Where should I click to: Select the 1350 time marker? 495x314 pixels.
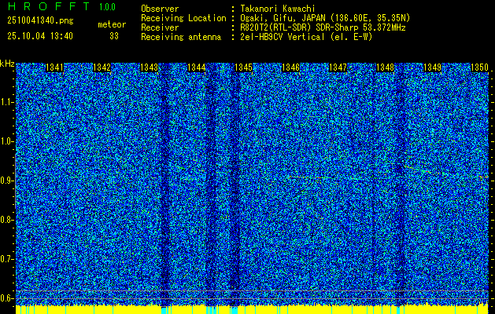(479, 68)
